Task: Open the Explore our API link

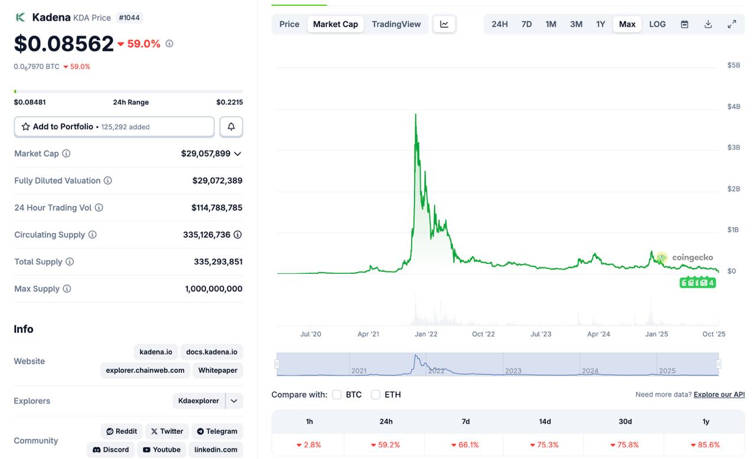Action: click(719, 395)
